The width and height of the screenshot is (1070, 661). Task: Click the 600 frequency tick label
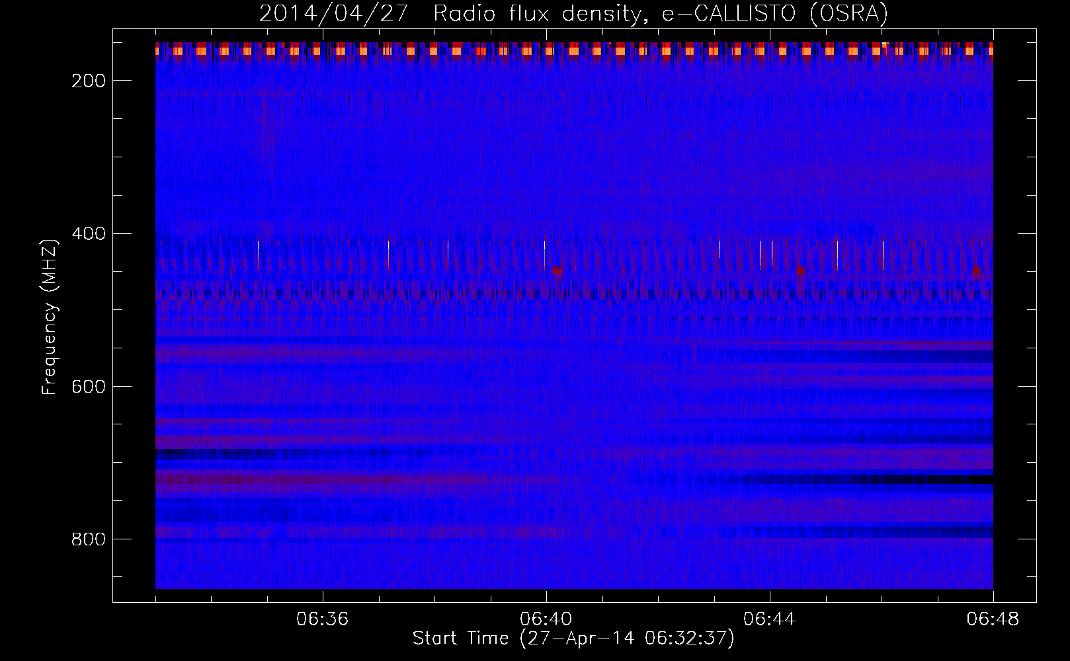[87, 387]
